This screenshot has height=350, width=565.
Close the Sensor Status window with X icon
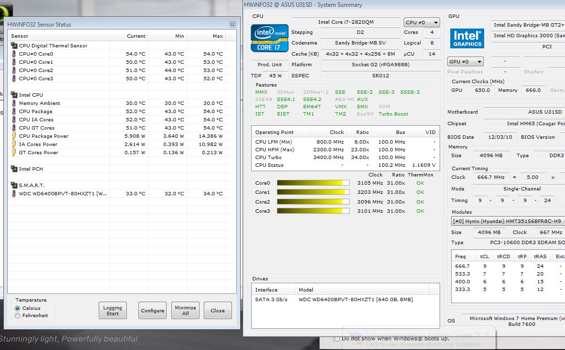click(x=232, y=25)
